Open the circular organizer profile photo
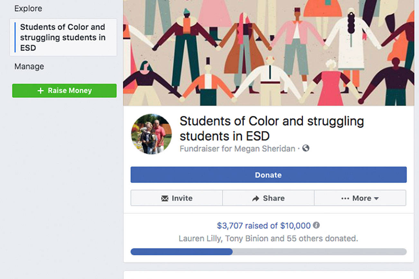Screen dimensions: 419x279 click(151, 134)
